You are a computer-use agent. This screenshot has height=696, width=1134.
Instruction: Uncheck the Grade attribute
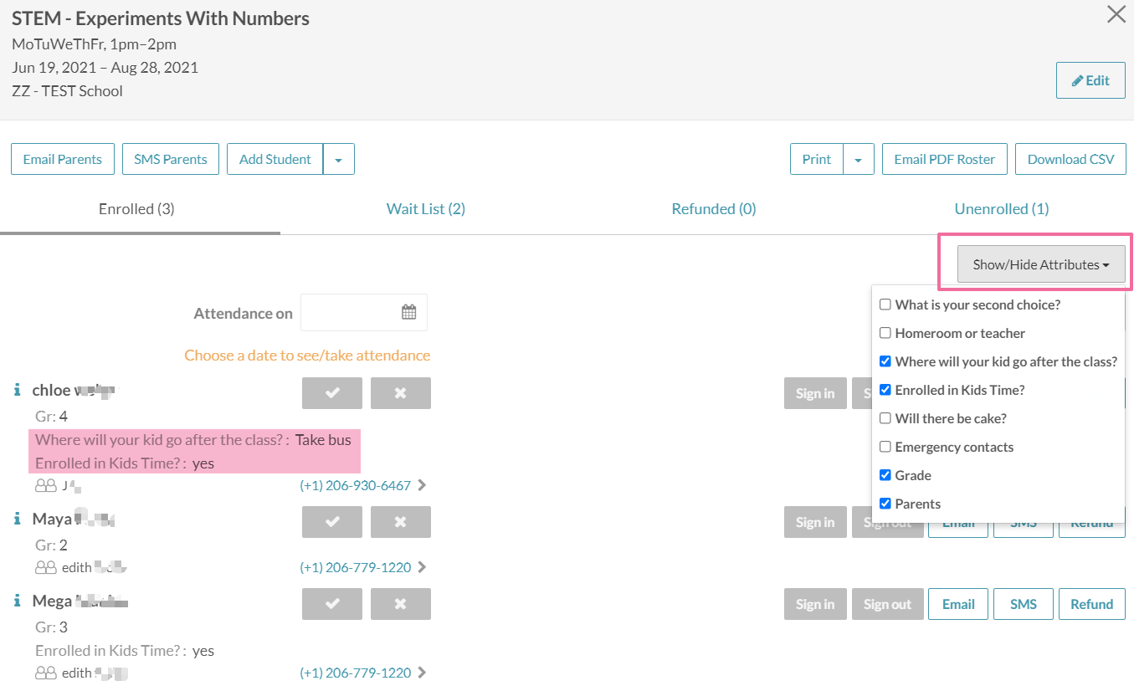pyautogui.click(x=885, y=475)
